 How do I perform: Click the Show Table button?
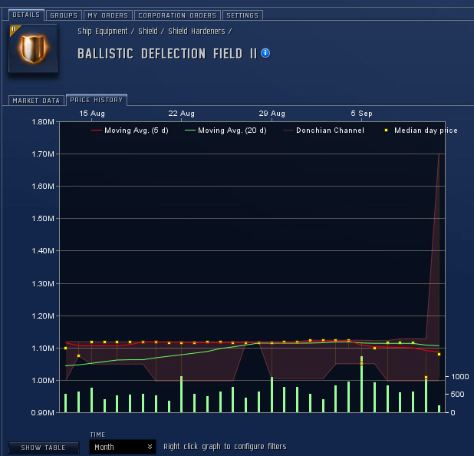(43, 448)
